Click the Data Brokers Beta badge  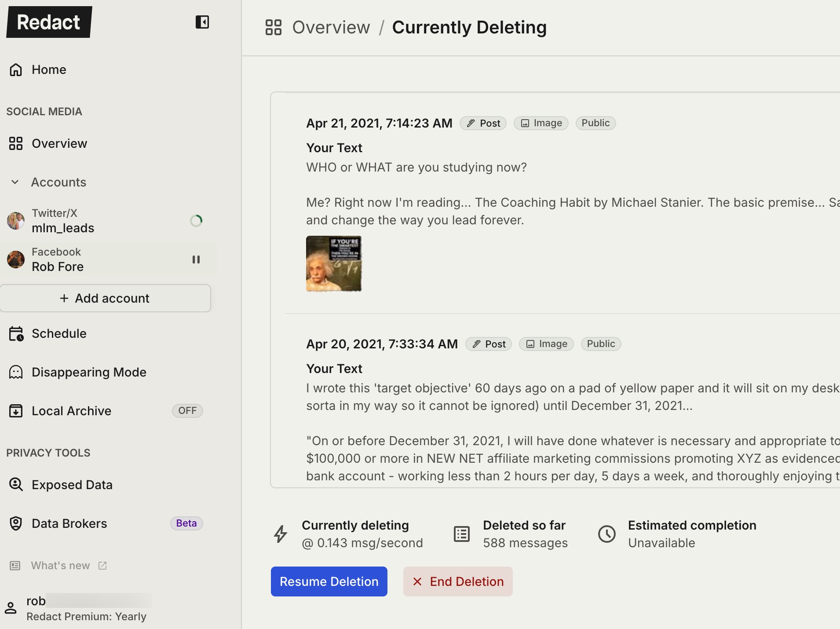[x=186, y=523]
